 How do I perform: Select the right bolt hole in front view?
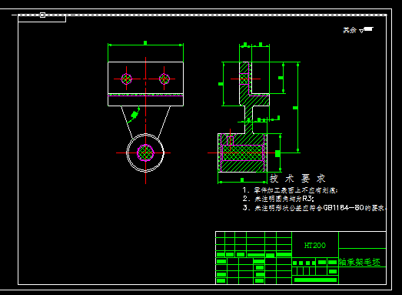pos(164,79)
